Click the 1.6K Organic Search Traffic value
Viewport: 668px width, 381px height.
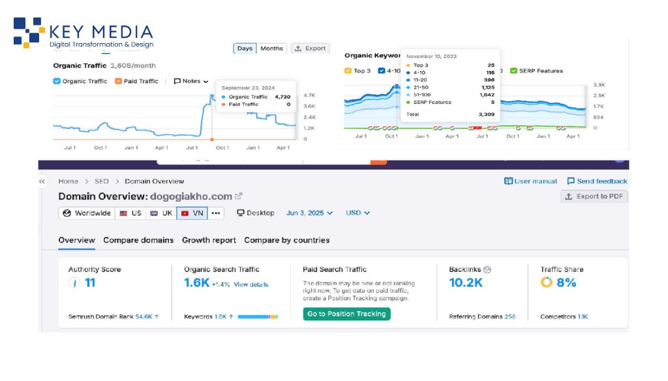(196, 282)
